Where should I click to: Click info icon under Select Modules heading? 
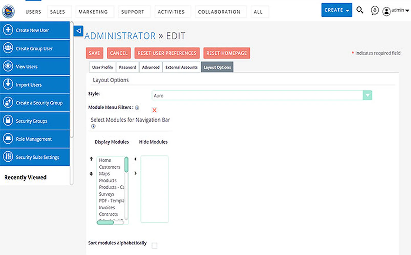(93, 126)
